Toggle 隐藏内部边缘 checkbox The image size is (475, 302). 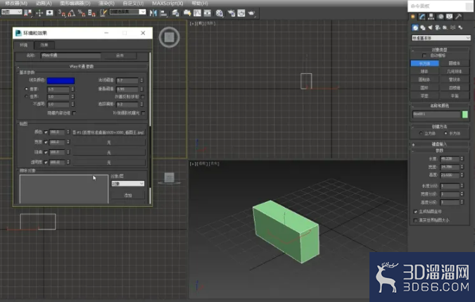coord(74,113)
